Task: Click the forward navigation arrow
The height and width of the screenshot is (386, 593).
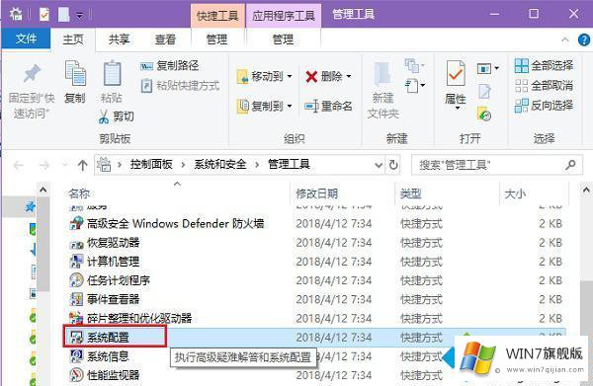Action: coord(44,165)
